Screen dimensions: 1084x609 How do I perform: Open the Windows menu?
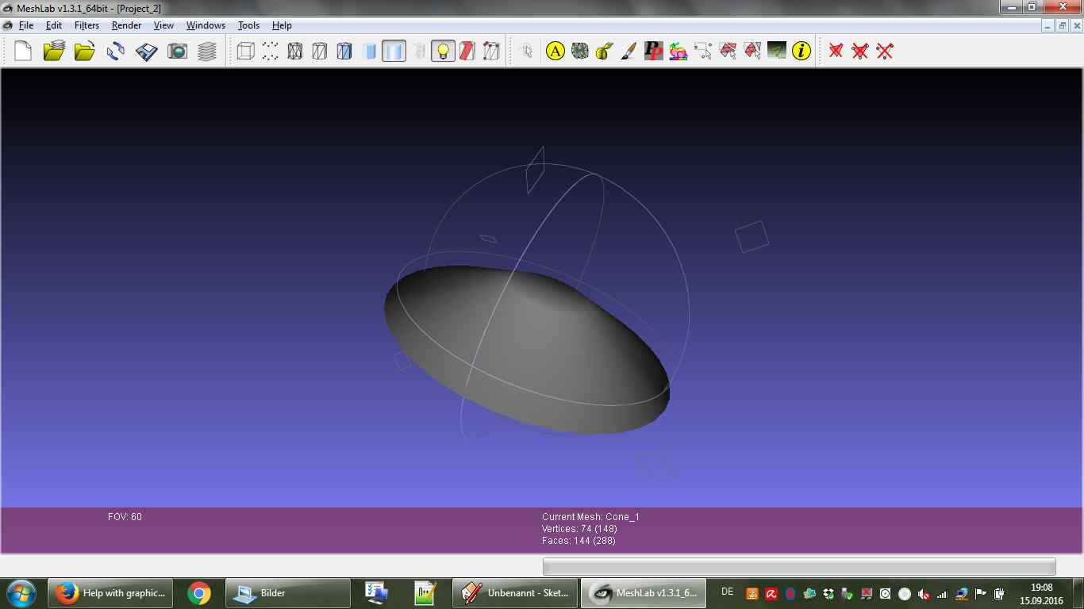pos(206,25)
